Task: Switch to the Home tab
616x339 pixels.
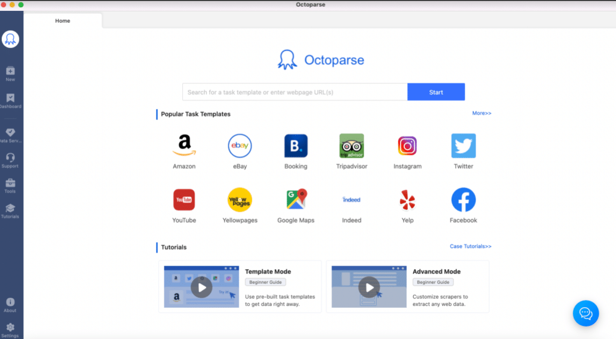Action: (x=63, y=20)
